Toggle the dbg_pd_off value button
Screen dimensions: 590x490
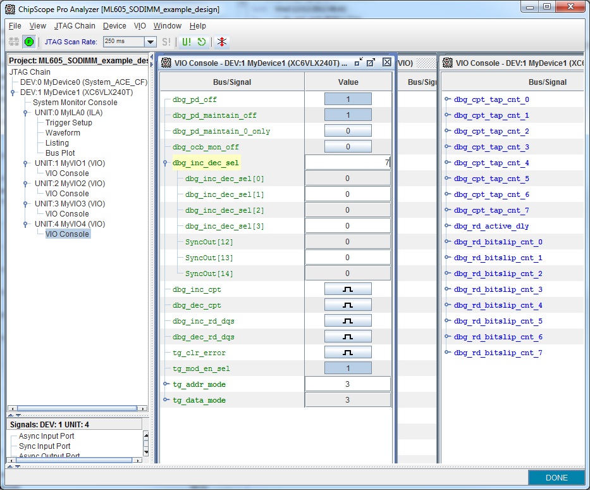(x=348, y=99)
